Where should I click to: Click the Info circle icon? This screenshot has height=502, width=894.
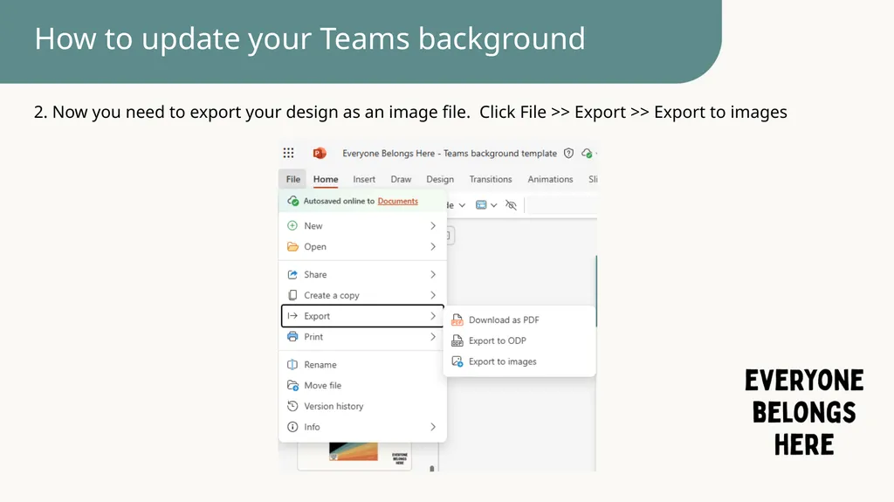(292, 427)
